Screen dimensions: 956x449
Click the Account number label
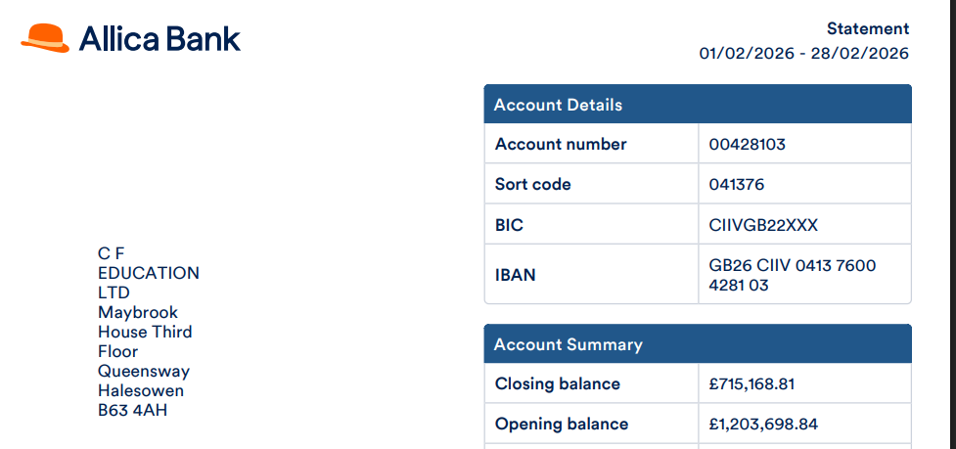[561, 144]
